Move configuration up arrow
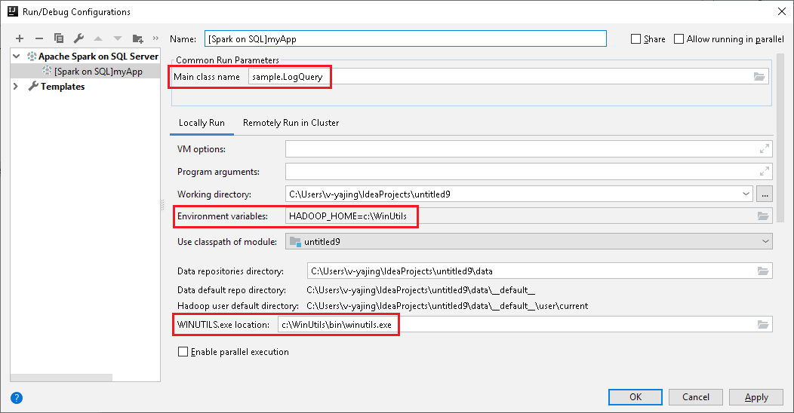 (98, 38)
